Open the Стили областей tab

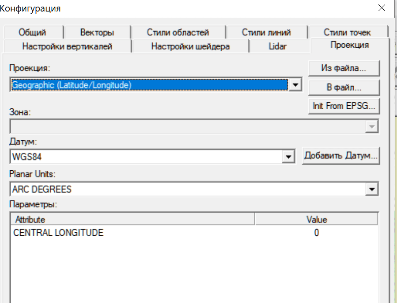coord(178,32)
